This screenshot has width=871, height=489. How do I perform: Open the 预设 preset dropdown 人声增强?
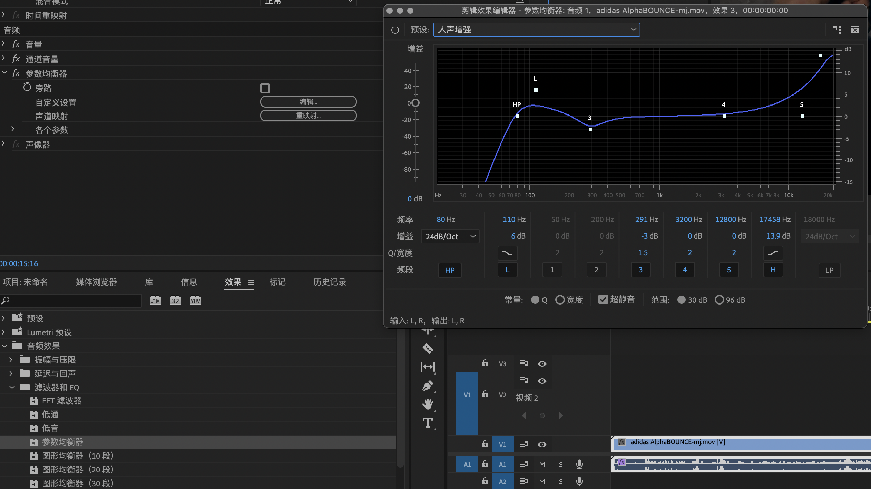pos(537,30)
